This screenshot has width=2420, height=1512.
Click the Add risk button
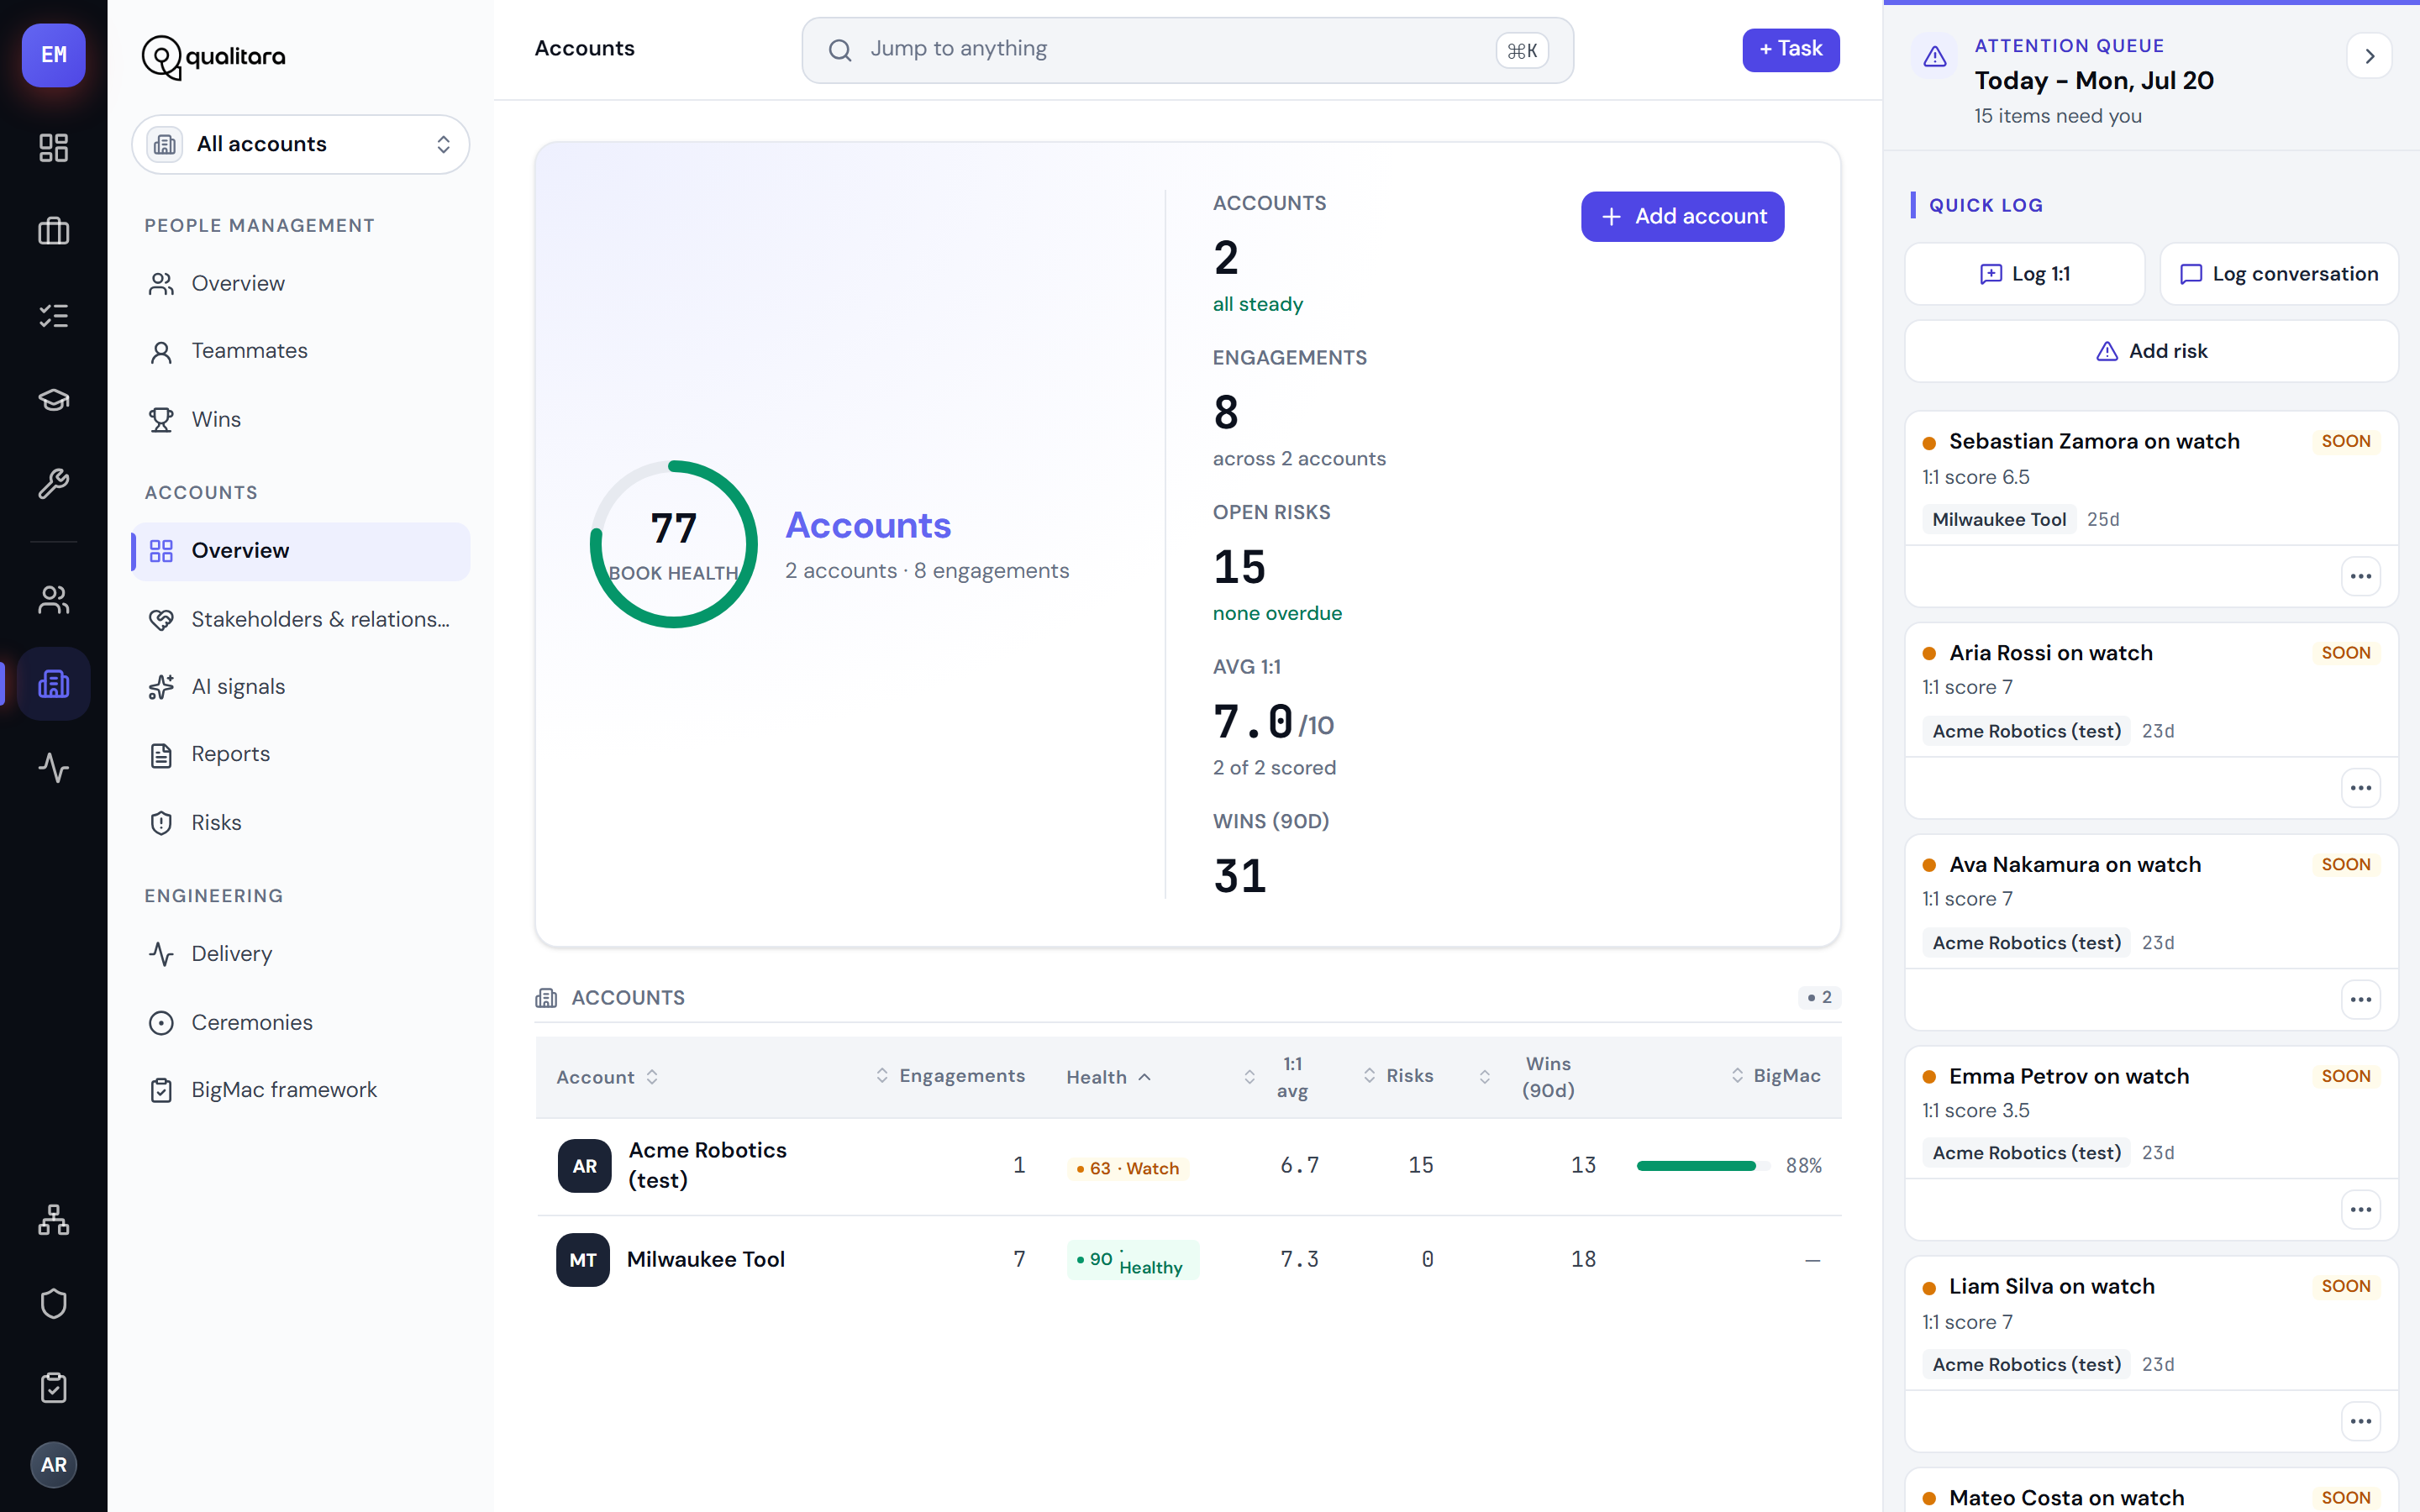pos(2151,351)
